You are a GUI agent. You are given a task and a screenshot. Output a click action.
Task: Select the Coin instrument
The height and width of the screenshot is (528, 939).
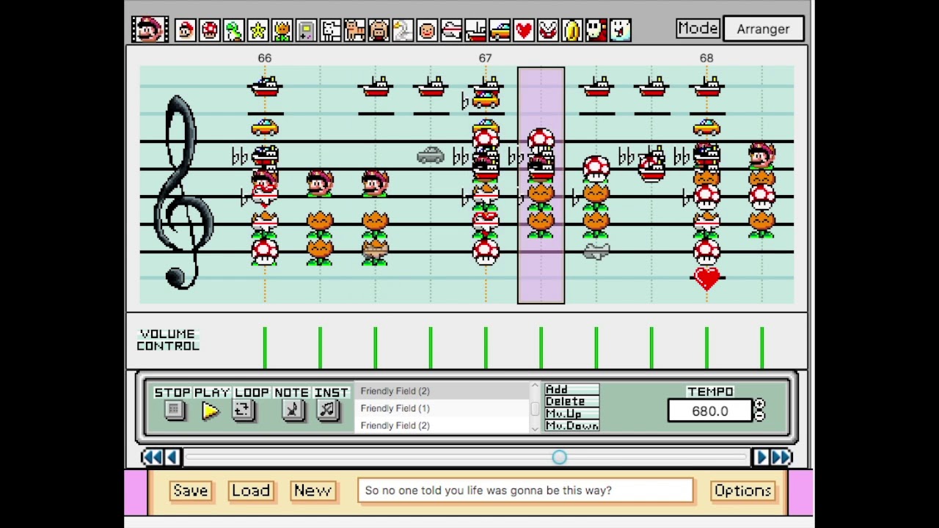572,30
